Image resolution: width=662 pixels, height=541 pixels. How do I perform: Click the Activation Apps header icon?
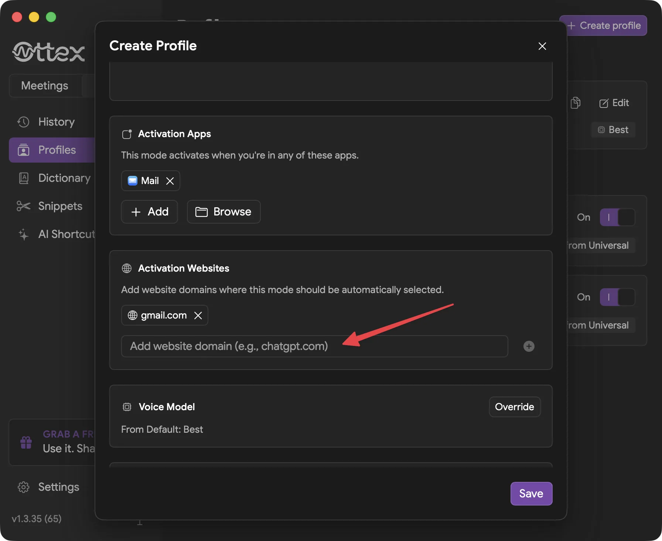127,134
